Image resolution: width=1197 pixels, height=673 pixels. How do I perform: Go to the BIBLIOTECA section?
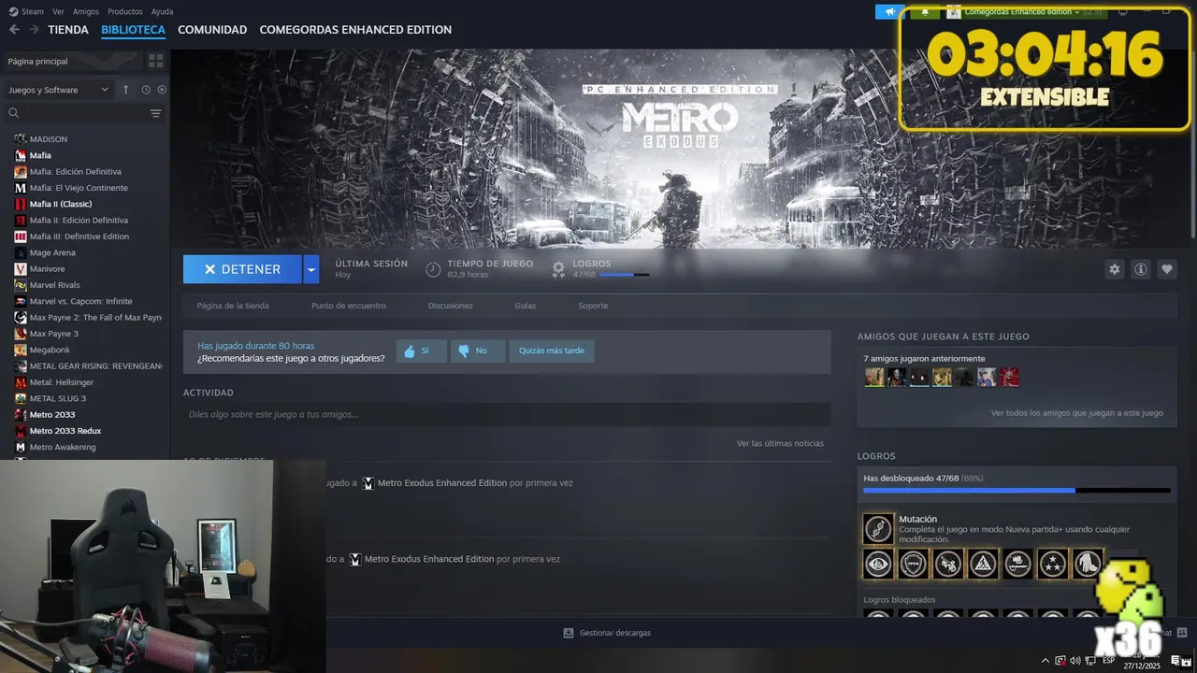[x=133, y=30]
